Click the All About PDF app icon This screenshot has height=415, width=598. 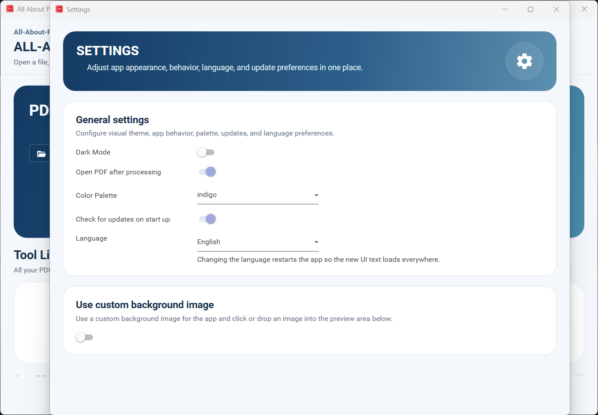(x=10, y=9)
